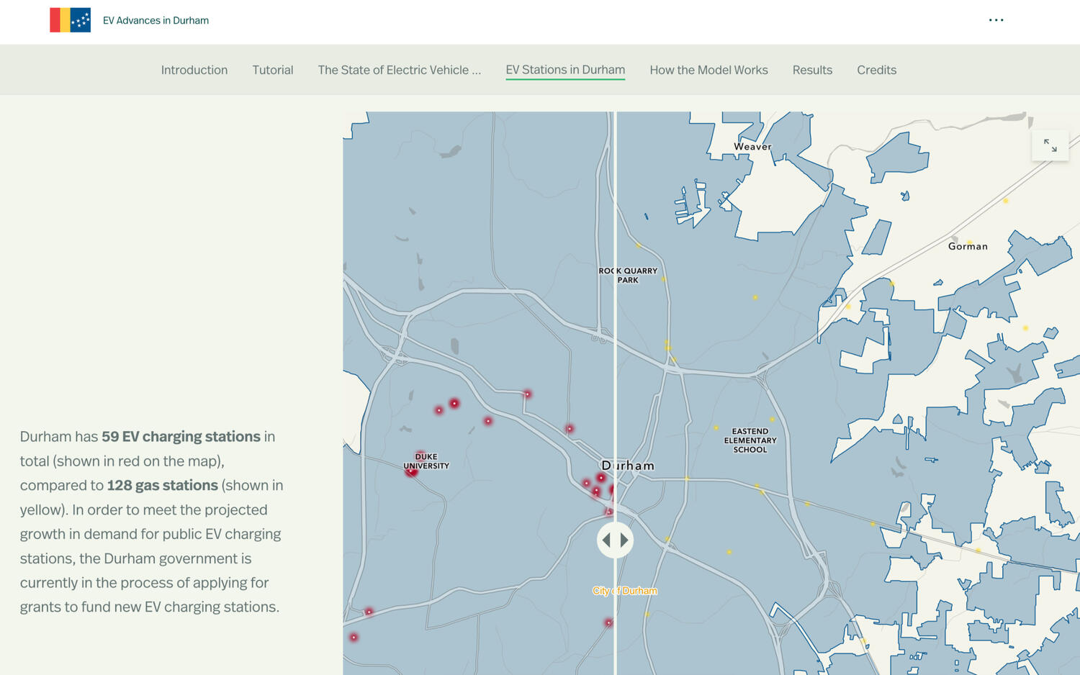Click the right arrow on swipe handle
Viewport: 1080px width, 675px height.
624,540
